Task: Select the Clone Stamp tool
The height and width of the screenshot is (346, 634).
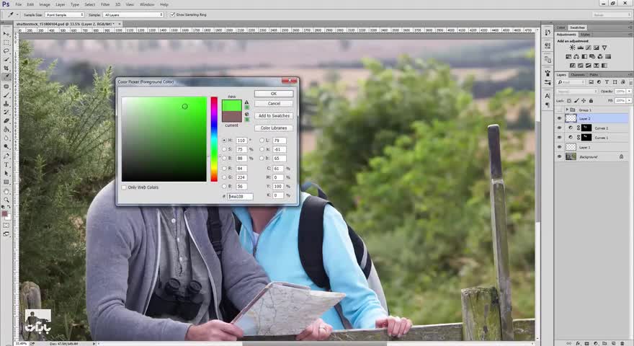Action: click(x=6, y=104)
